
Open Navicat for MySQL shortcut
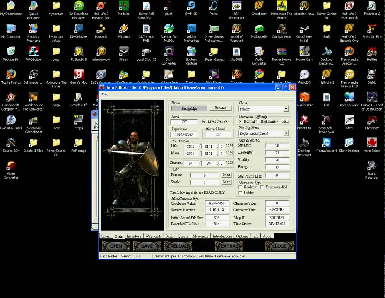(168, 33)
